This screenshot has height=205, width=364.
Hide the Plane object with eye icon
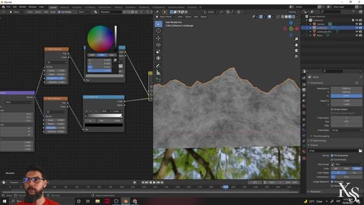(357, 35)
